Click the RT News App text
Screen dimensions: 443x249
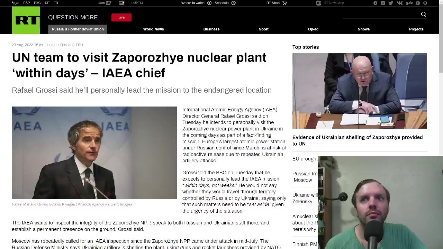[x=334, y=3]
